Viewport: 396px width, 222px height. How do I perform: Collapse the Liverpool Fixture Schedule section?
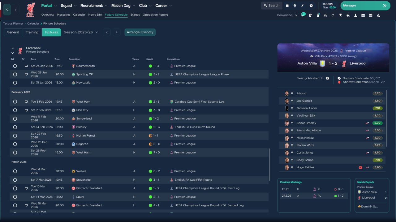point(13,48)
